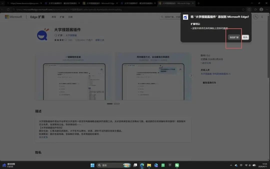This screenshot has height=169, width=270.
Task: Open 大学搜题酱 中的其他加载项 link
Action: (x=215, y=74)
